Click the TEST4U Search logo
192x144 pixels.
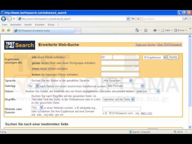coord(20,45)
